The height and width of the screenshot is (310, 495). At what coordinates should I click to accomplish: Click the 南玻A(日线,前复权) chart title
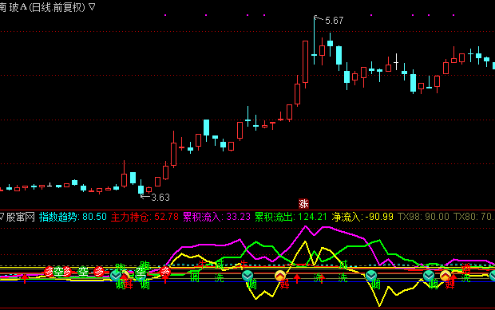(42, 7)
